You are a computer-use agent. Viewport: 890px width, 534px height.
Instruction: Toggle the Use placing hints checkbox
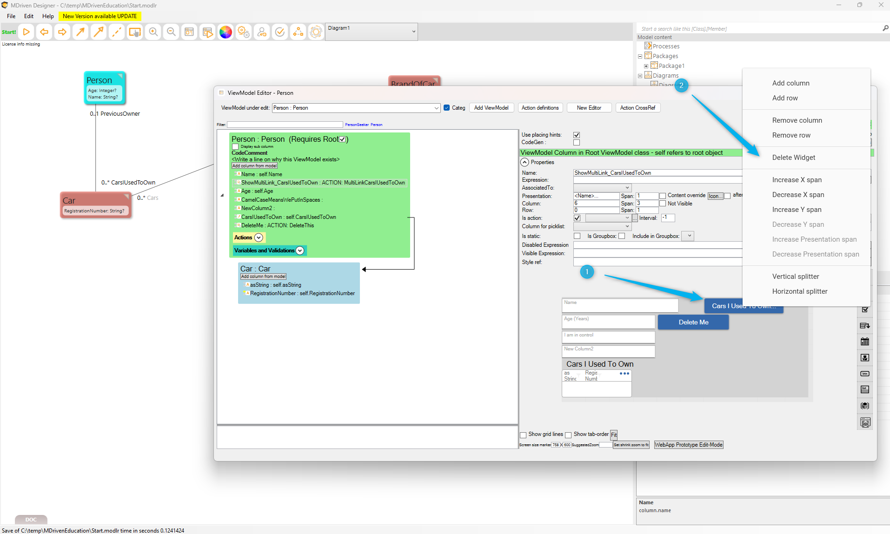click(x=577, y=135)
